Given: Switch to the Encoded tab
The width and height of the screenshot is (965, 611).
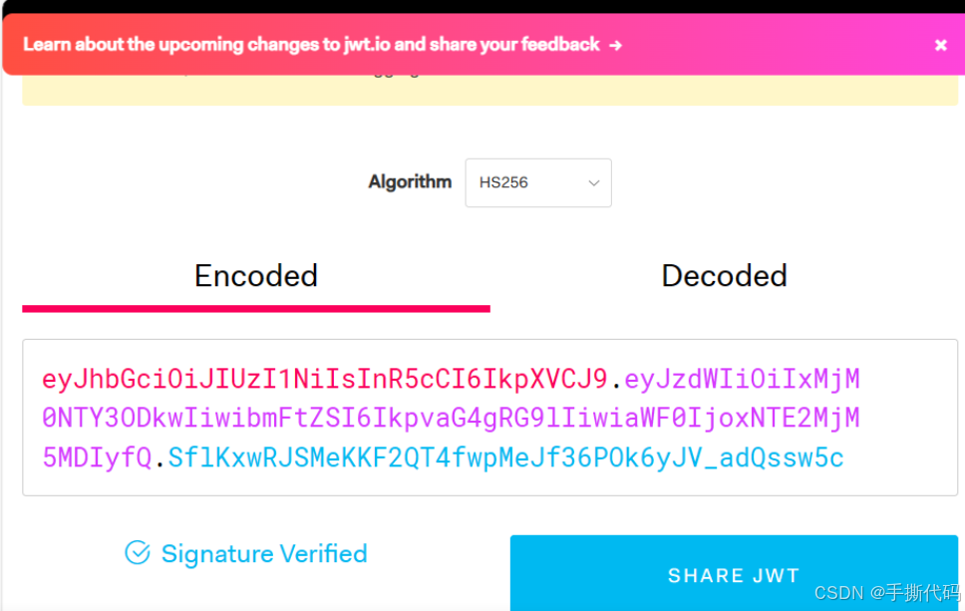Looking at the screenshot, I should [256, 276].
